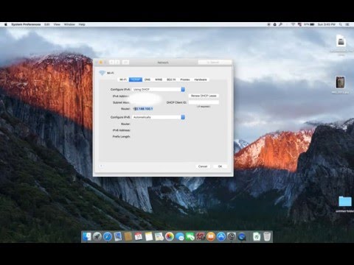
Task: Open System Preferences gear in dock
Action: click(232, 236)
